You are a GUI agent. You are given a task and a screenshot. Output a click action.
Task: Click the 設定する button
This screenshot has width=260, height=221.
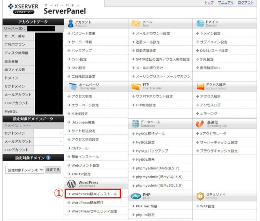[x=53, y=170]
